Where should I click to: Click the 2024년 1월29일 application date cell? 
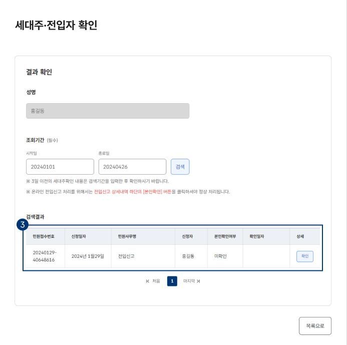[88, 256]
